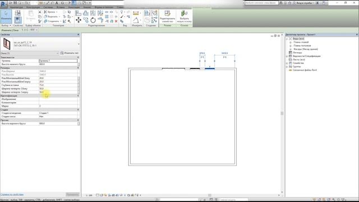Open the Системы ribbon tab
Image resolution: width=359 pixels, height=202 pixels.
tap(48, 7)
